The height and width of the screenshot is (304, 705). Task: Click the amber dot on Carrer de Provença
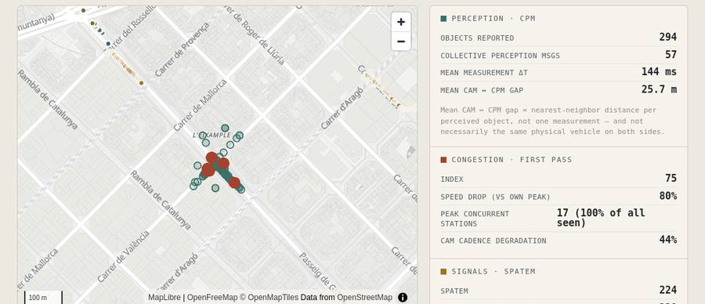(x=141, y=83)
